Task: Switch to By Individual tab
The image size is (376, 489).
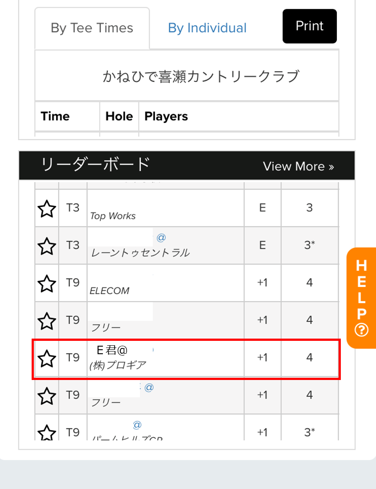Action: 207,28
